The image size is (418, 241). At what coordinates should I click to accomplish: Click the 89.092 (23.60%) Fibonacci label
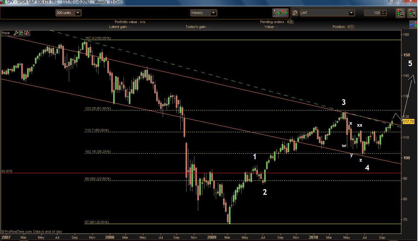click(x=98, y=178)
